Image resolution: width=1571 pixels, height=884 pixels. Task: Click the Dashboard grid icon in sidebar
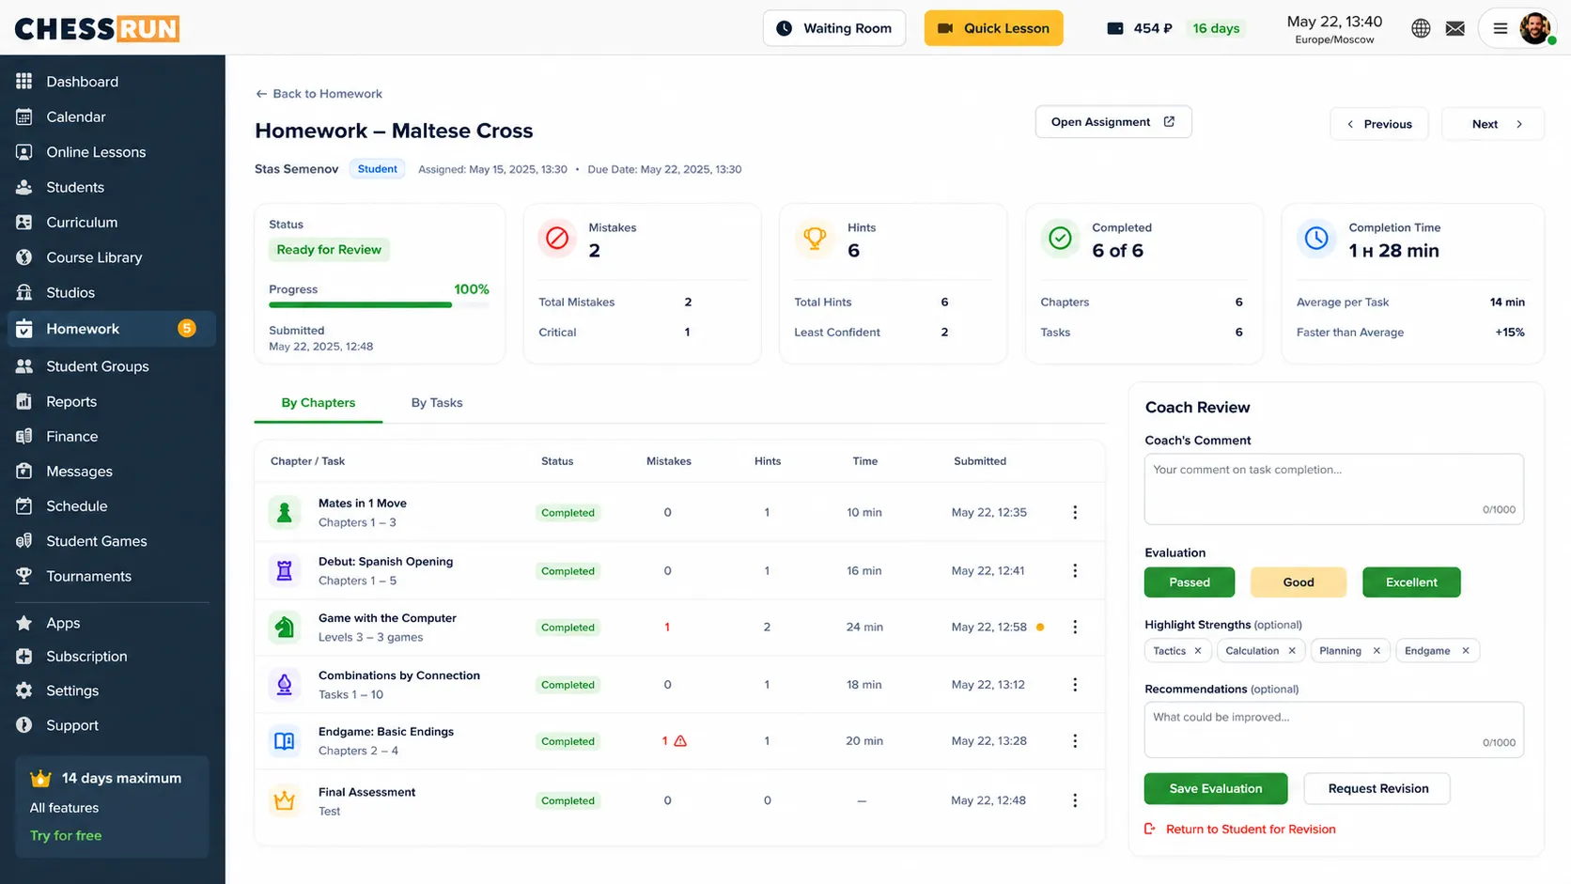click(24, 81)
